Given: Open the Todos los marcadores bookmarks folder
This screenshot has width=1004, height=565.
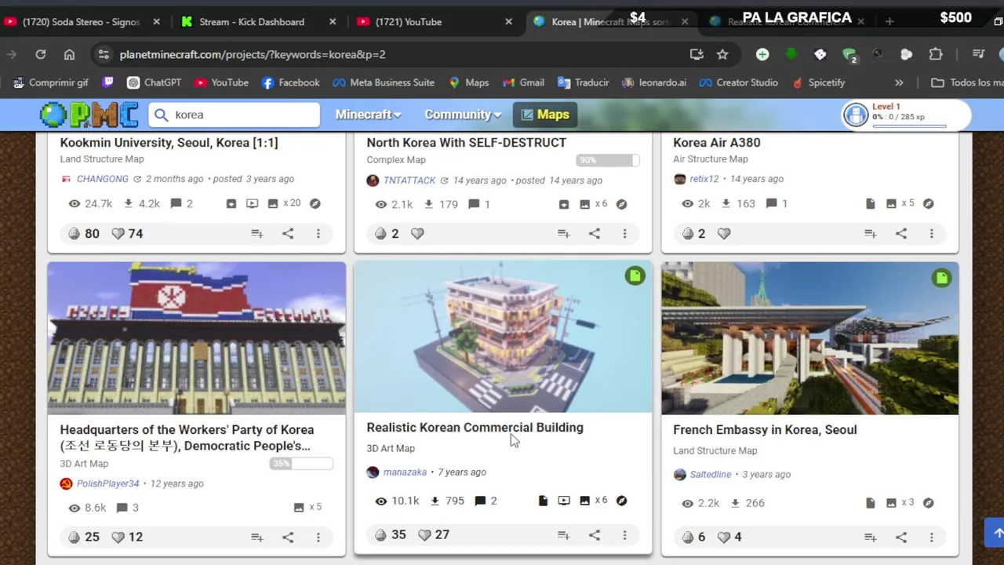Looking at the screenshot, I should (966, 82).
